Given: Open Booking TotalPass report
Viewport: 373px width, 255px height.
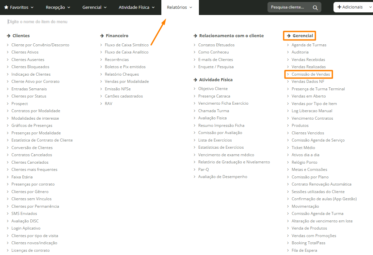Looking at the screenshot, I should point(308,243).
